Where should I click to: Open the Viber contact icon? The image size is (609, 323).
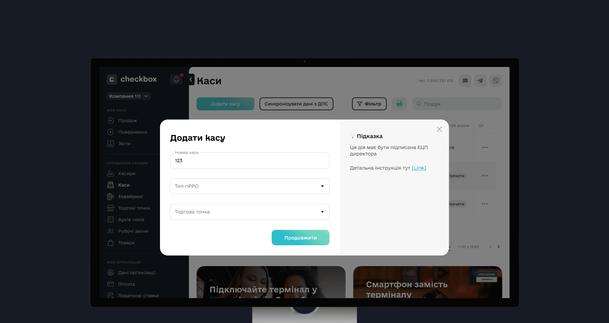[x=496, y=81]
